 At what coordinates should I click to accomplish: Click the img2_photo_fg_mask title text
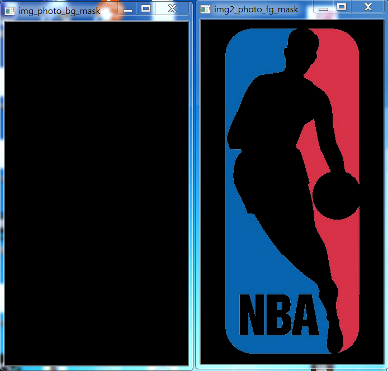tap(256, 9)
